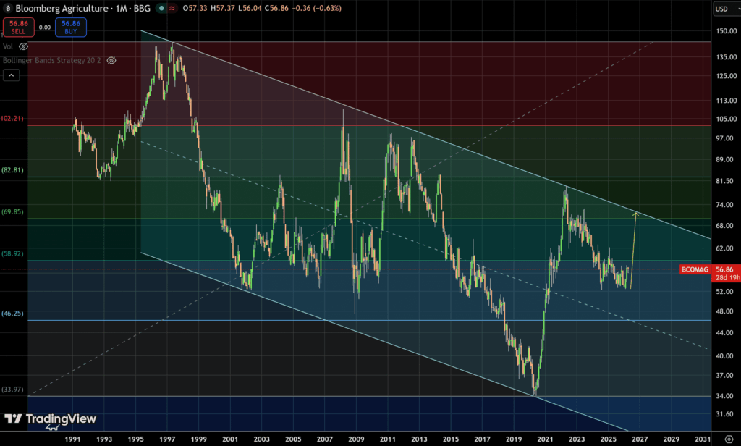This screenshot has width=741, height=446.
Task: Collapse the indicator legend with chevron
Action: click(x=11, y=75)
